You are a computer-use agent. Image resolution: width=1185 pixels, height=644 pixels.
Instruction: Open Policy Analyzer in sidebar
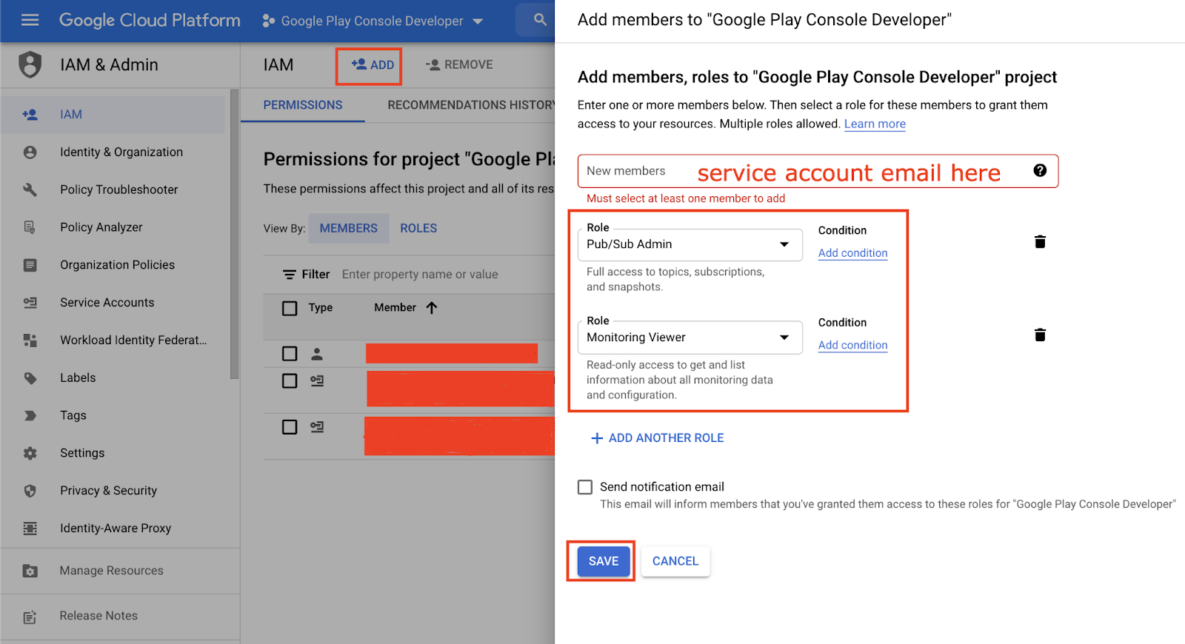click(x=101, y=227)
